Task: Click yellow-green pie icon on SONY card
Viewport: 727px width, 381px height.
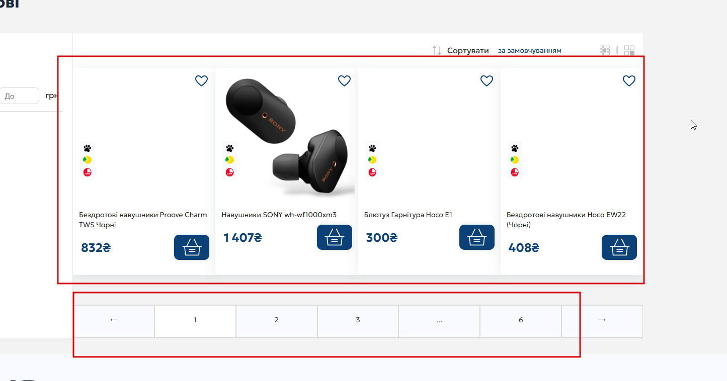Action: (x=230, y=160)
